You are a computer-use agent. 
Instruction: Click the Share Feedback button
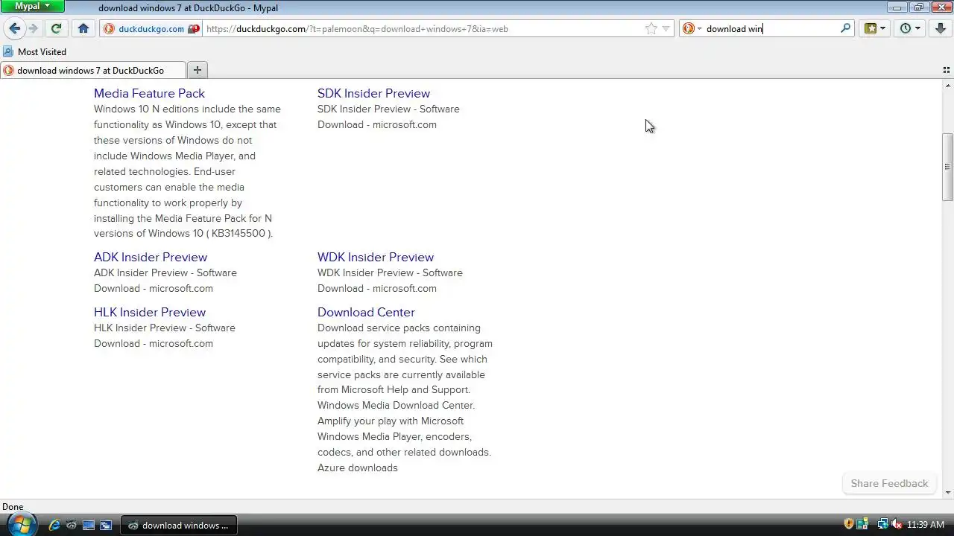889,483
